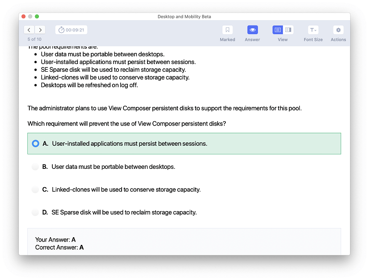Click the 'Desktop and Mobility Beta' window title
369x280 pixels.
pyautogui.click(x=184, y=17)
